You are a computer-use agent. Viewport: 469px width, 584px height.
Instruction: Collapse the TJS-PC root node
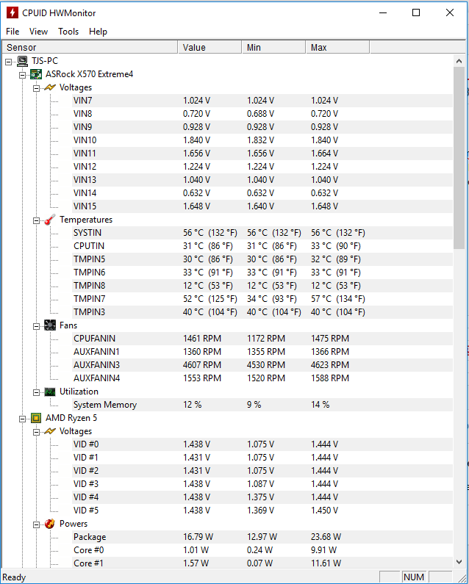(x=9, y=62)
